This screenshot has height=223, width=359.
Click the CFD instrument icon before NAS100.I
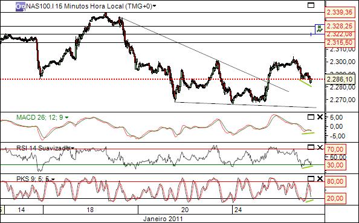[x=21, y=7]
